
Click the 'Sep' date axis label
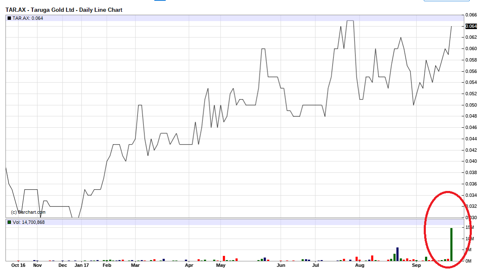[x=417, y=265]
